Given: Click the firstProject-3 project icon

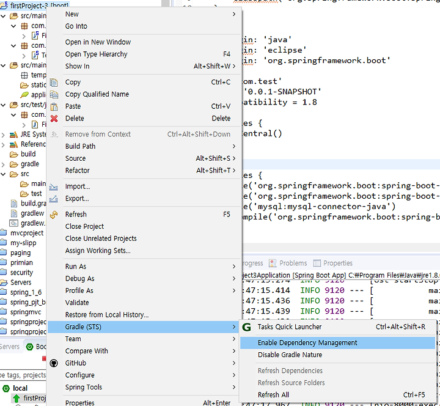Looking at the screenshot, I should pos(4,5).
